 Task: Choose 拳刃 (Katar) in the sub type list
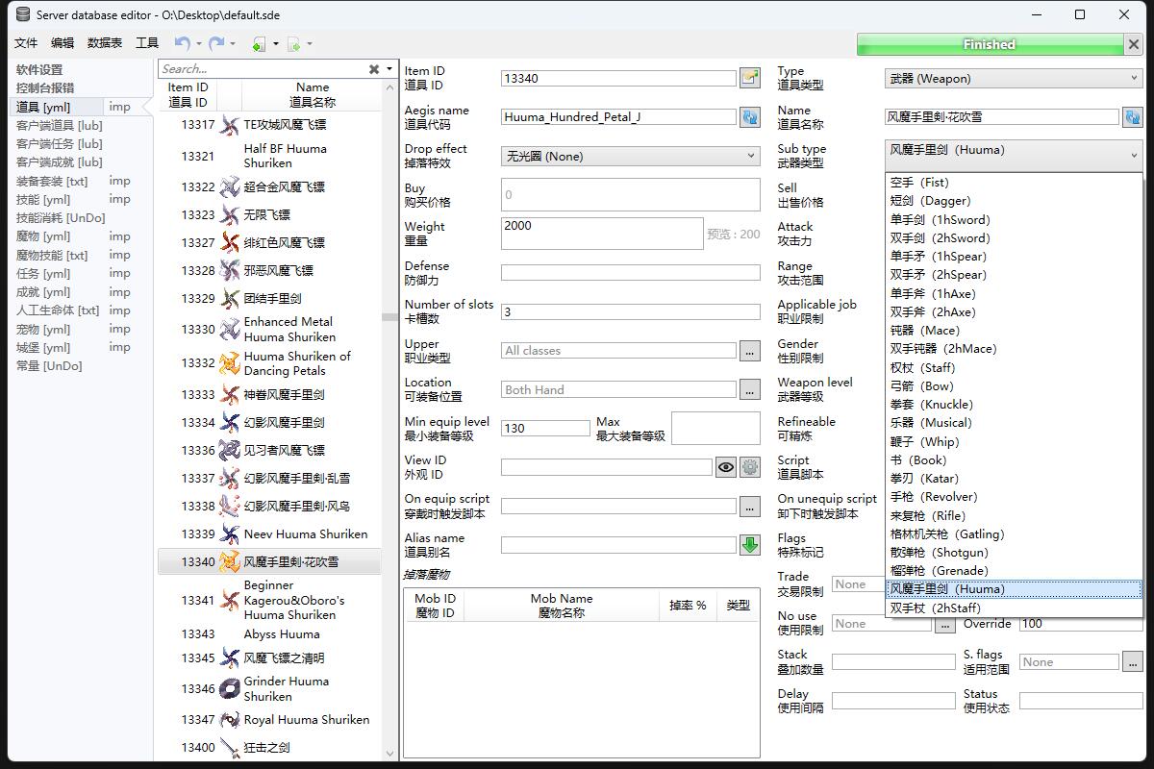[923, 479]
